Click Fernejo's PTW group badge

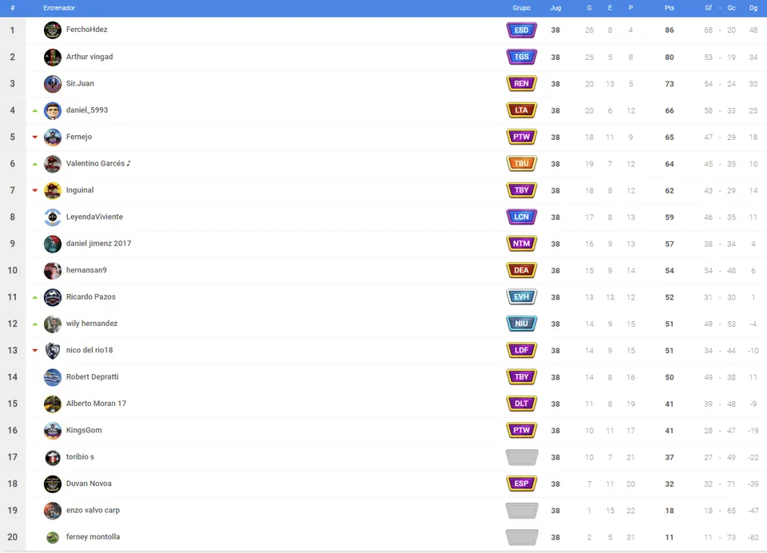point(522,137)
